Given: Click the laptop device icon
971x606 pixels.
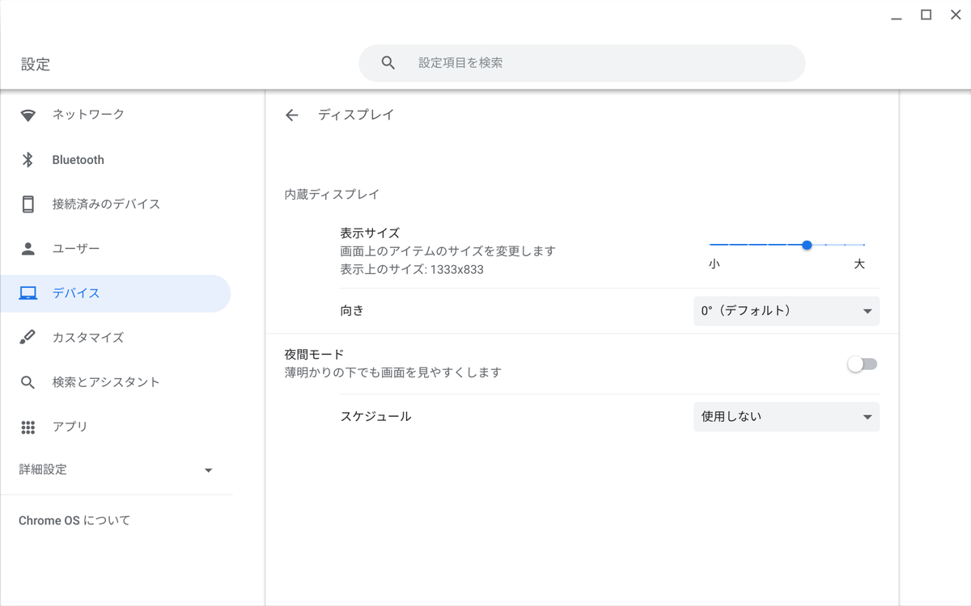Looking at the screenshot, I should (x=28, y=293).
